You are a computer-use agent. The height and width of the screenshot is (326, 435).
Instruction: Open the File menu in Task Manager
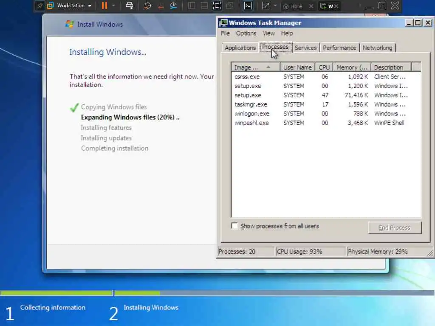point(225,33)
